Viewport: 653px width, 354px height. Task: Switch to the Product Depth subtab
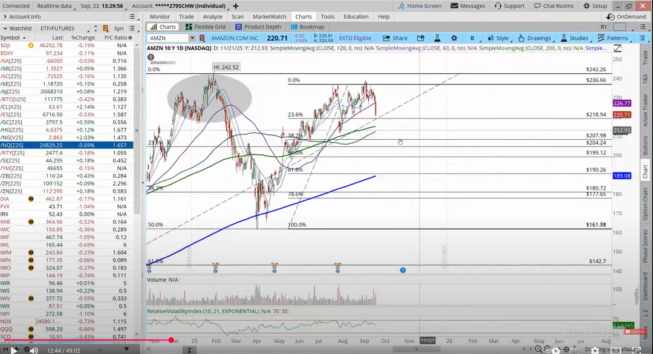coord(258,27)
